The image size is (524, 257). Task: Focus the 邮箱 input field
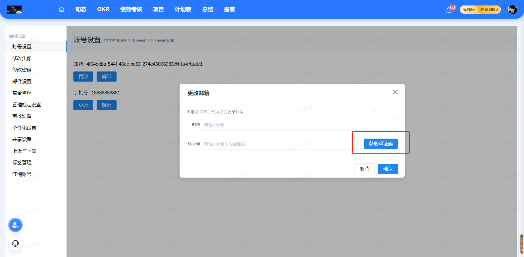[299, 125]
